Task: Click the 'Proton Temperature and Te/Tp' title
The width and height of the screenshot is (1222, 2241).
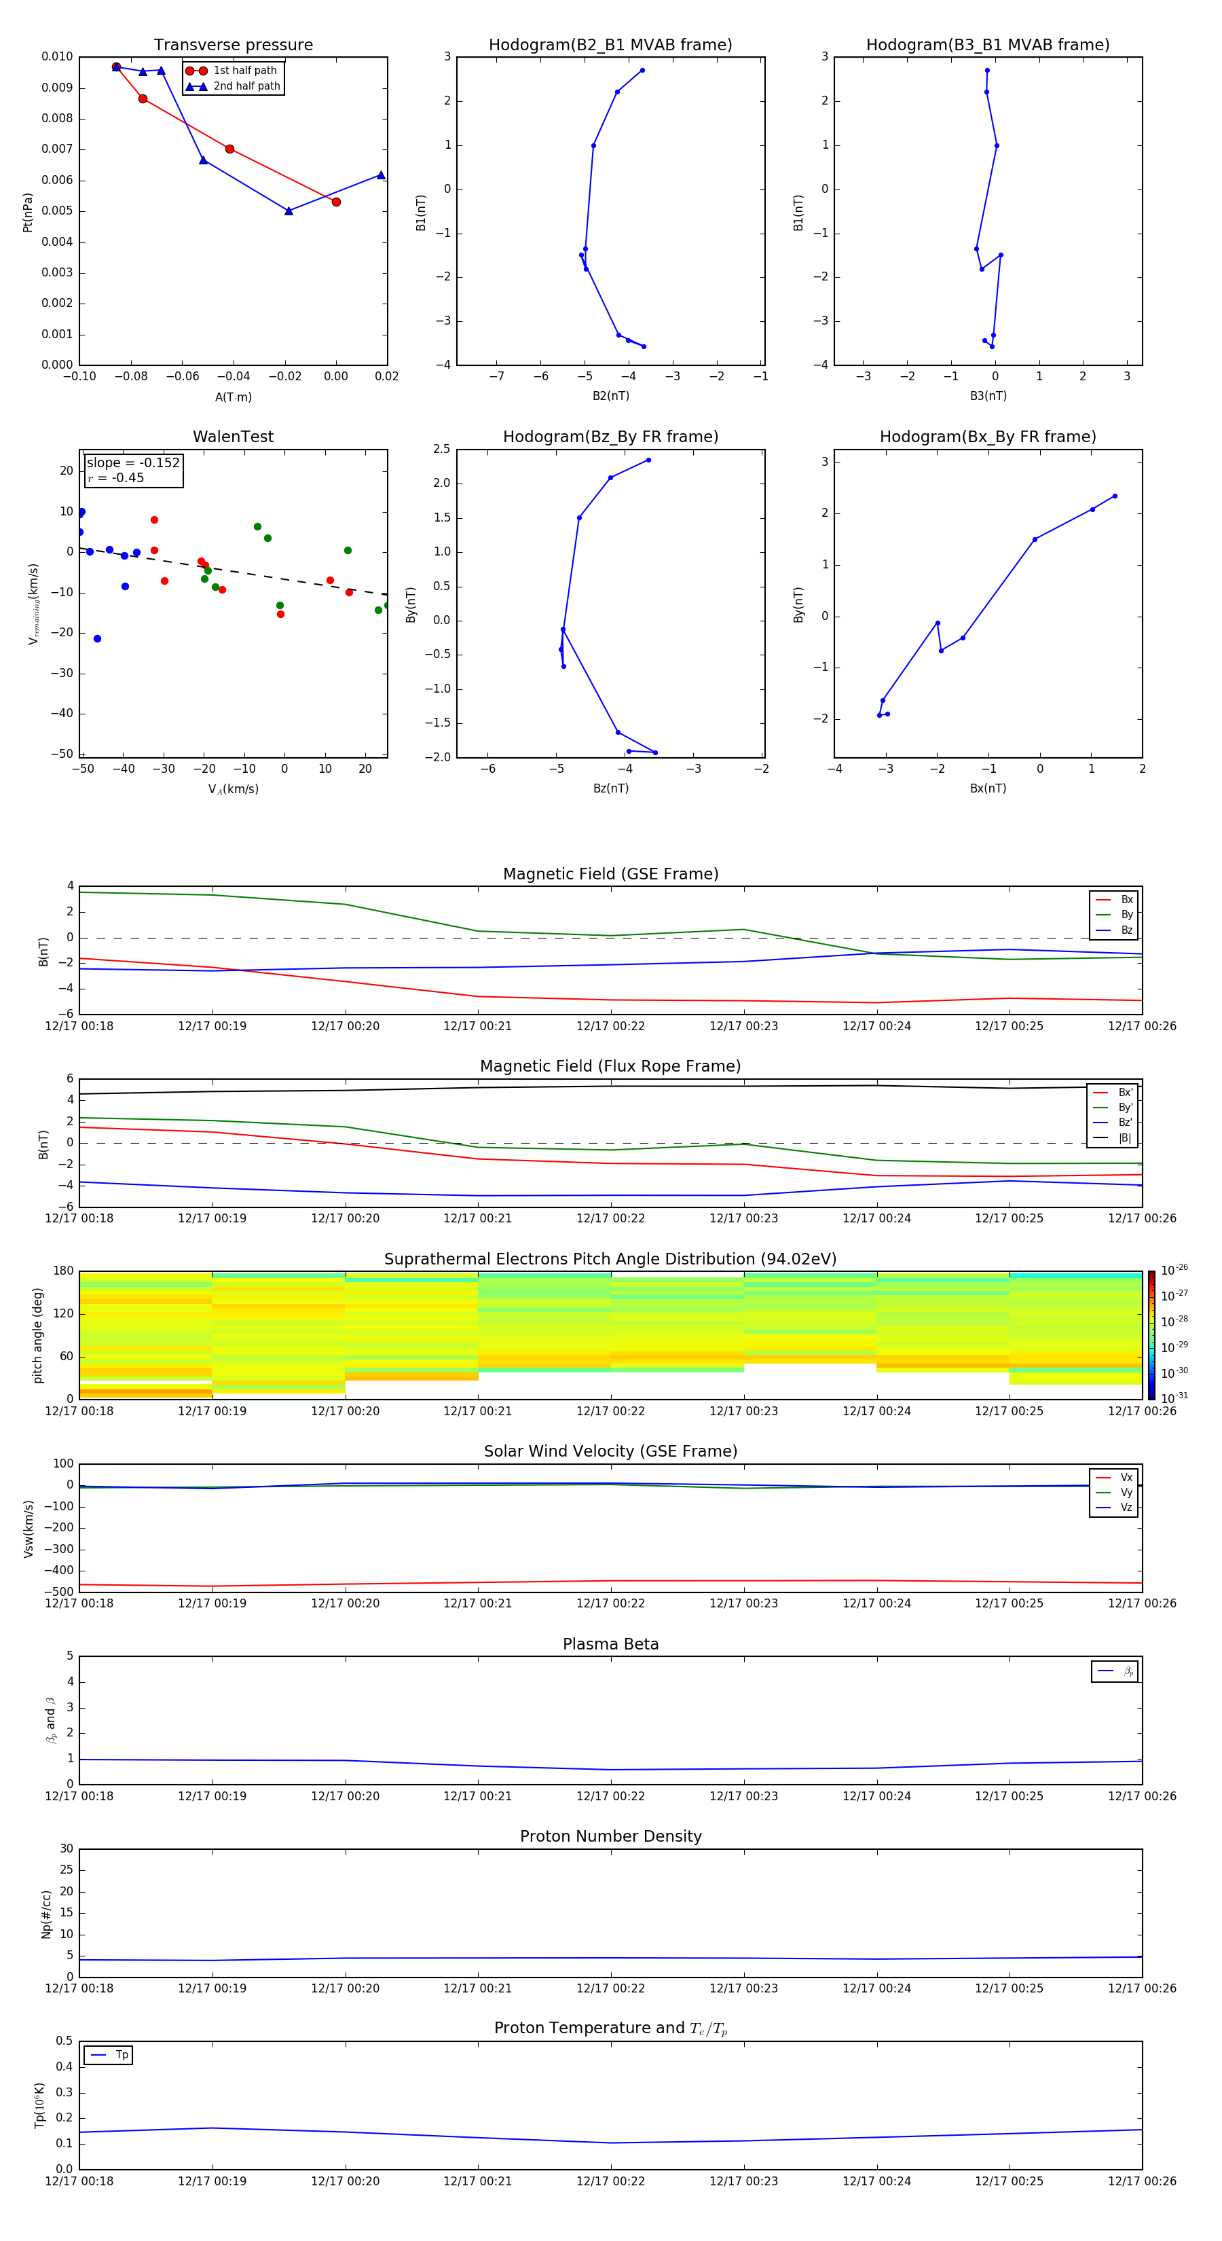Action: click(610, 2028)
